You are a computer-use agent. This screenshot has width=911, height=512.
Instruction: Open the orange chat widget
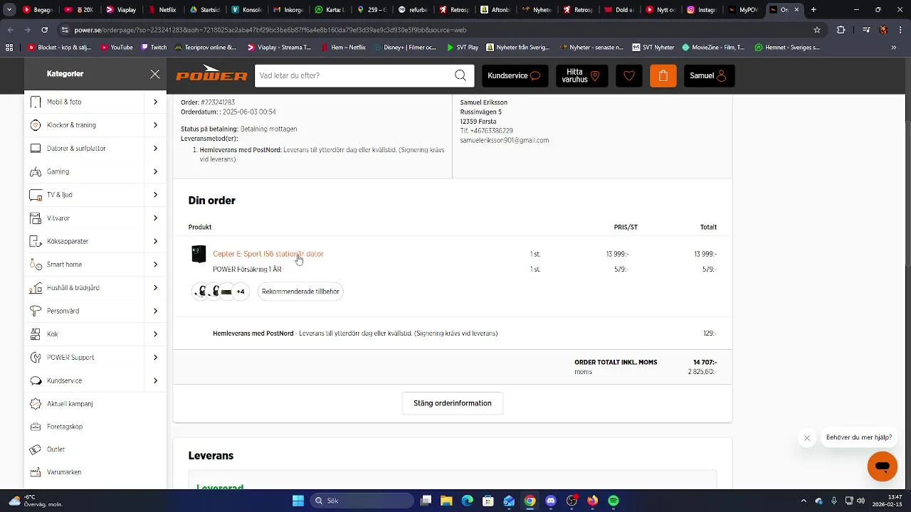pos(883,466)
